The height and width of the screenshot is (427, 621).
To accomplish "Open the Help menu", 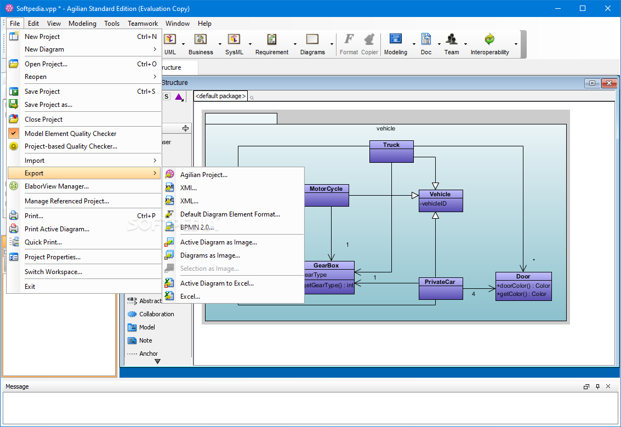I will pyautogui.click(x=204, y=24).
